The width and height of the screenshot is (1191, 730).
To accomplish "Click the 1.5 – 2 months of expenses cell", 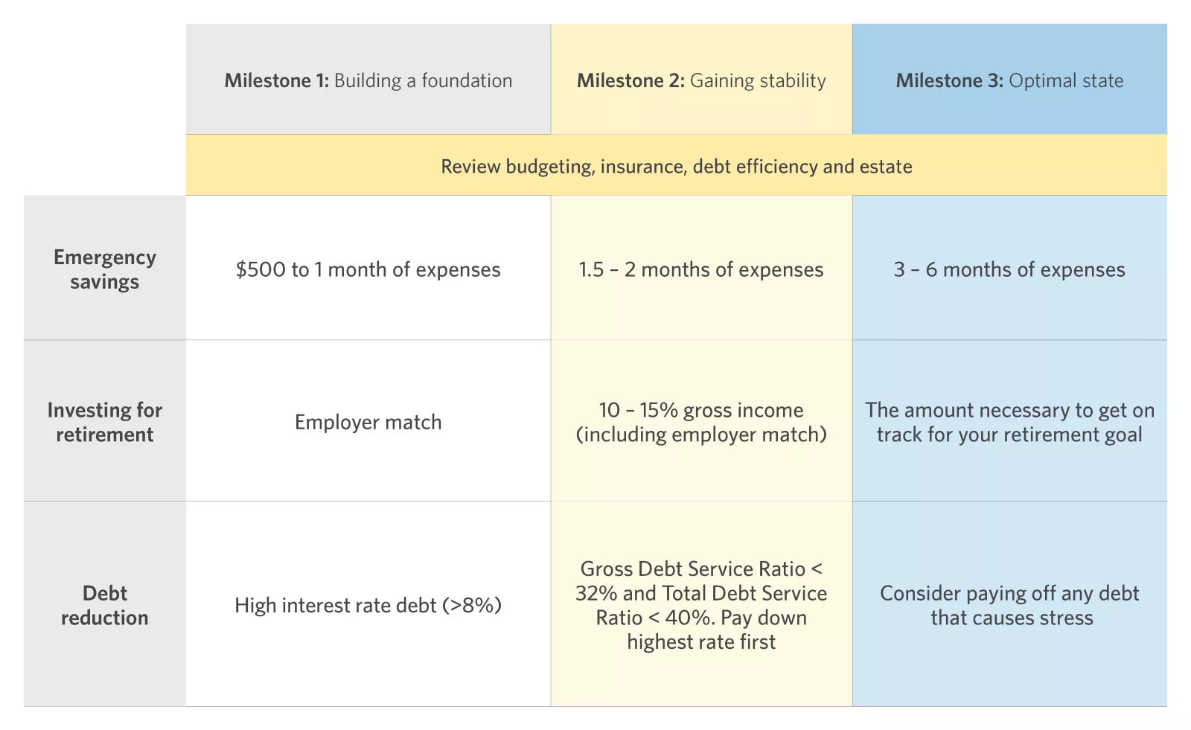I will [x=701, y=269].
